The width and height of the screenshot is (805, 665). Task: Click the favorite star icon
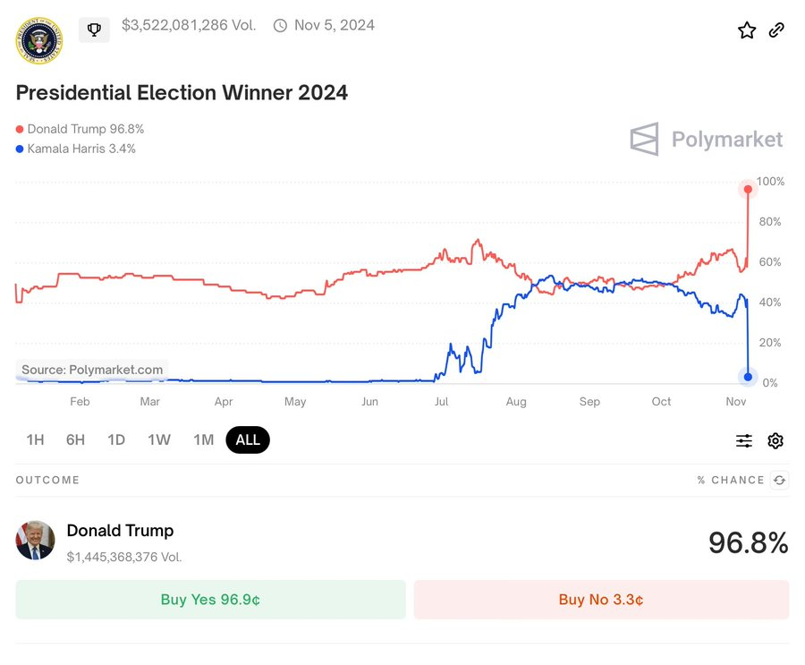[747, 30]
